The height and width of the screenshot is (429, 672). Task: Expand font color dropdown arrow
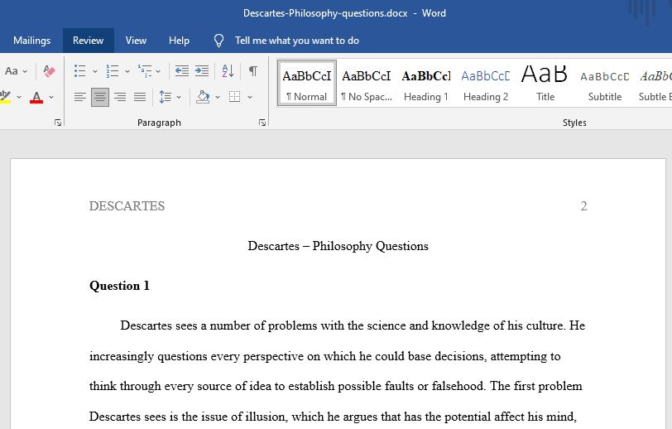coord(51,98)
